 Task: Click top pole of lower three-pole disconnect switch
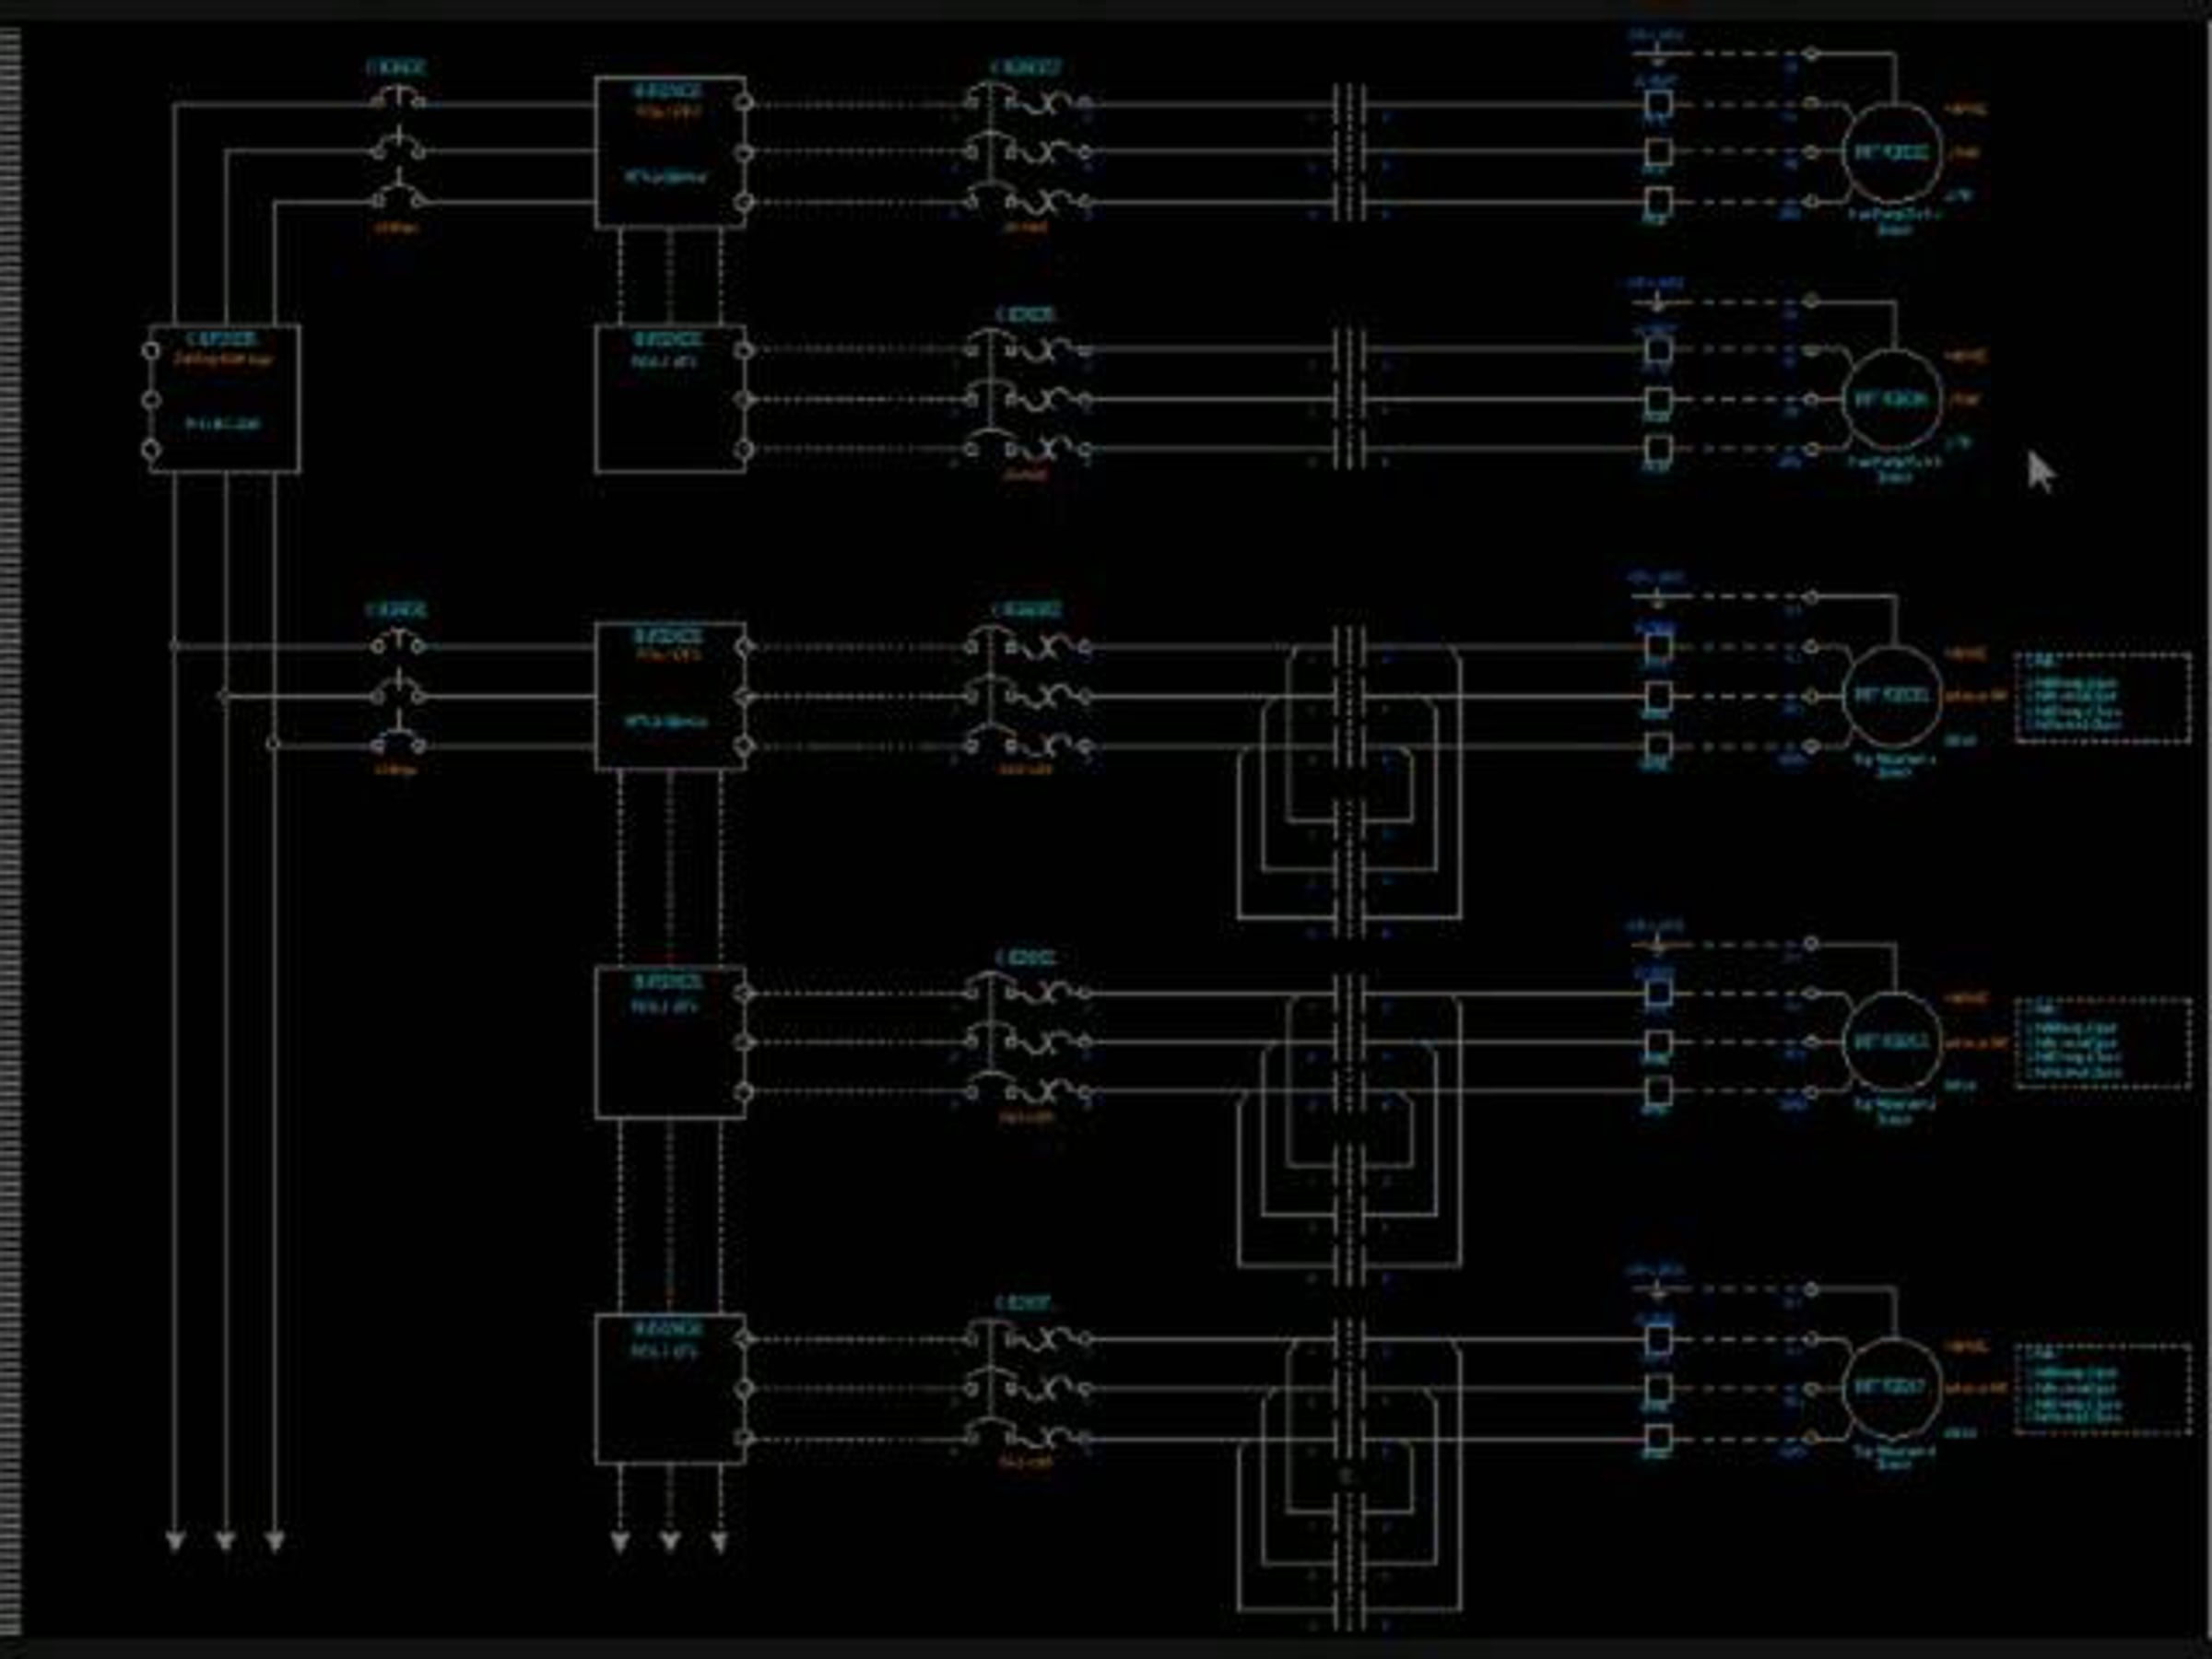tap(398, 642)
